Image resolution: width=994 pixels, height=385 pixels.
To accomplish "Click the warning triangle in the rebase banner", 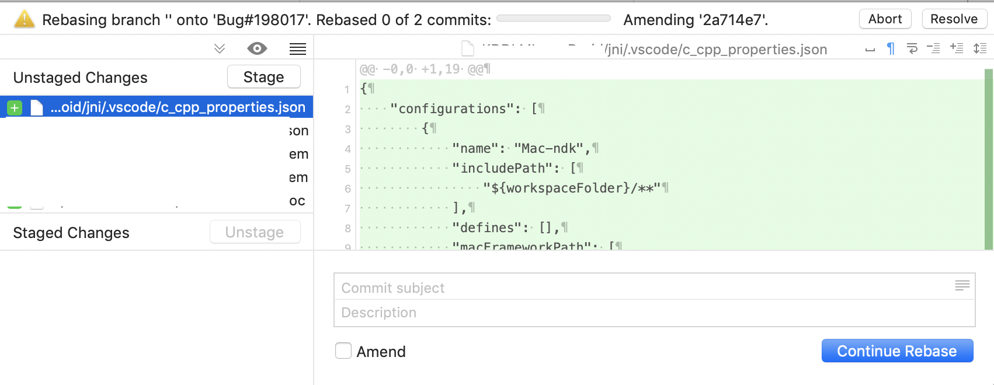I will coord(24,19).
